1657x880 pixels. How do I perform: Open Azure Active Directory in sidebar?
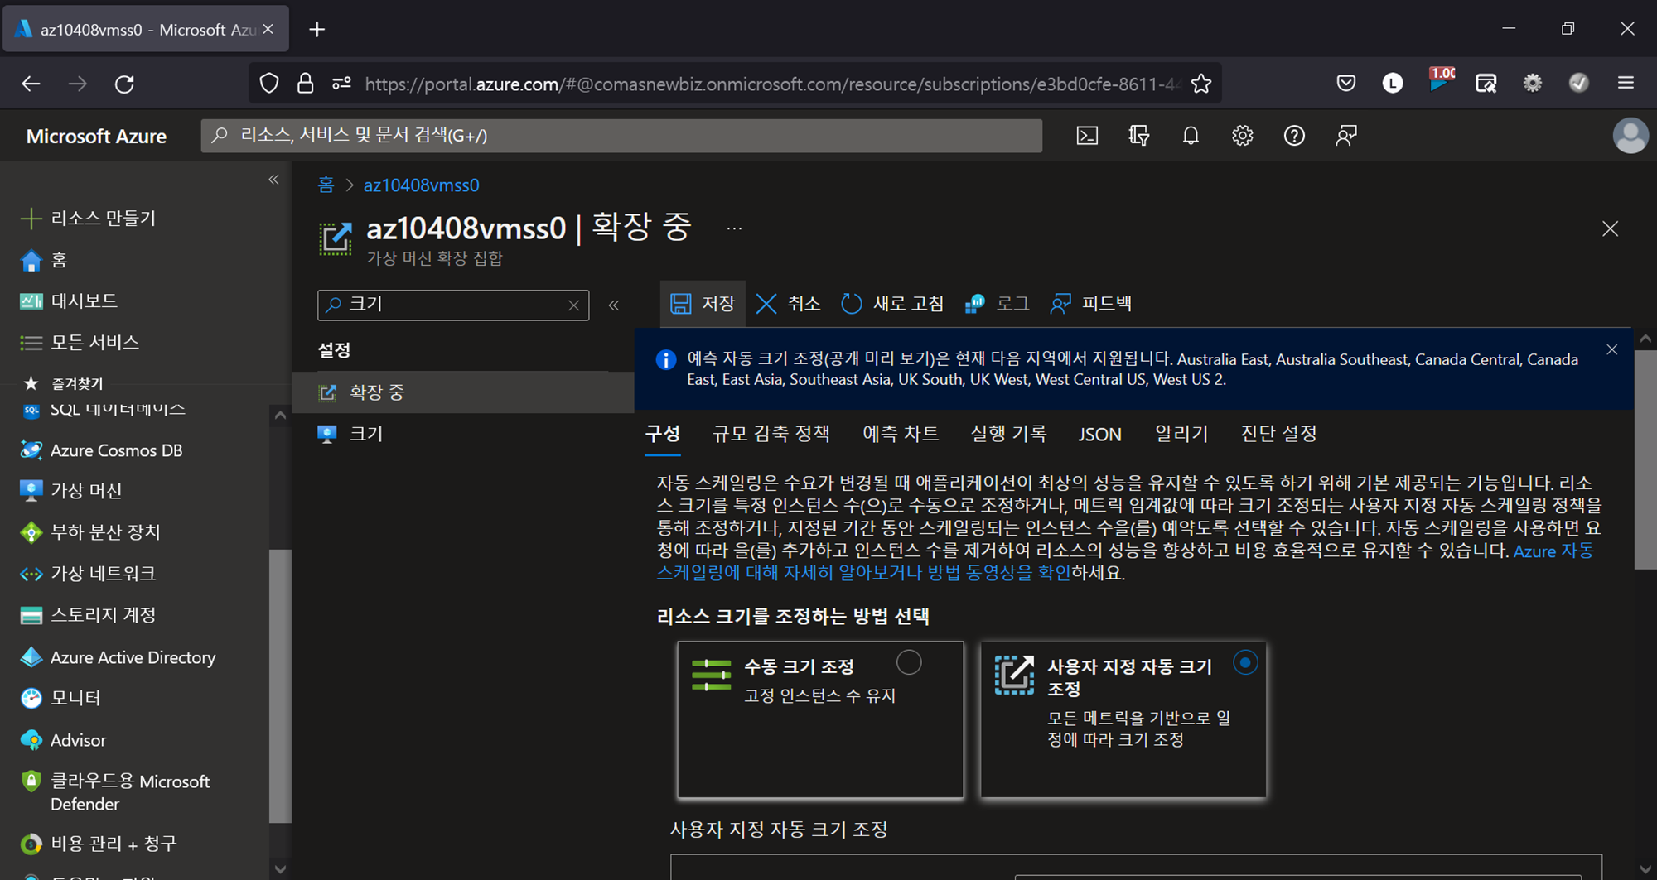[118, 657]
